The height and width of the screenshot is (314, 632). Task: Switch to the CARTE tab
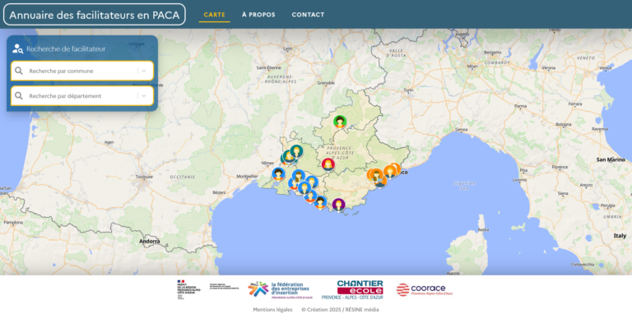pyautogui.click(x=215, y=15)
